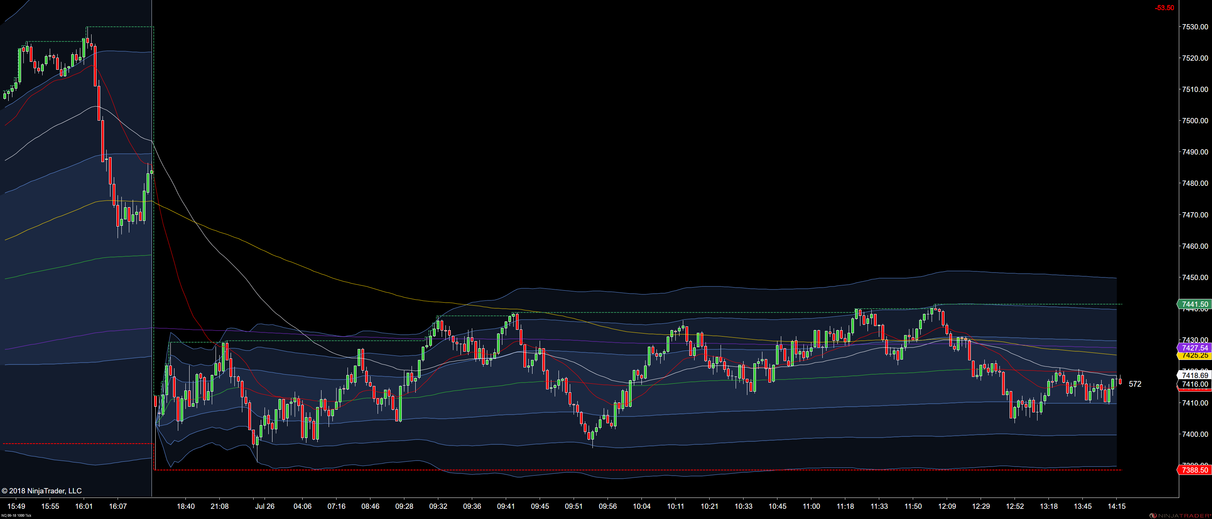
Task: Click the red 7388.50 price marker
Action: [x=1195, y=470]
